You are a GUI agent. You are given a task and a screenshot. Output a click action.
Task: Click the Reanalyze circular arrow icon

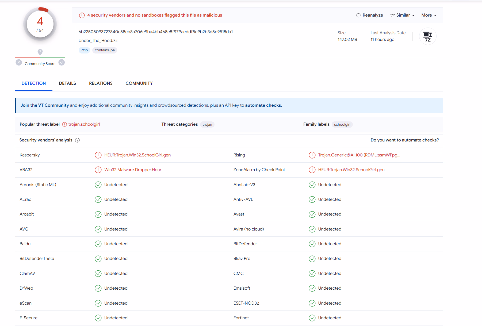(358, 15)
